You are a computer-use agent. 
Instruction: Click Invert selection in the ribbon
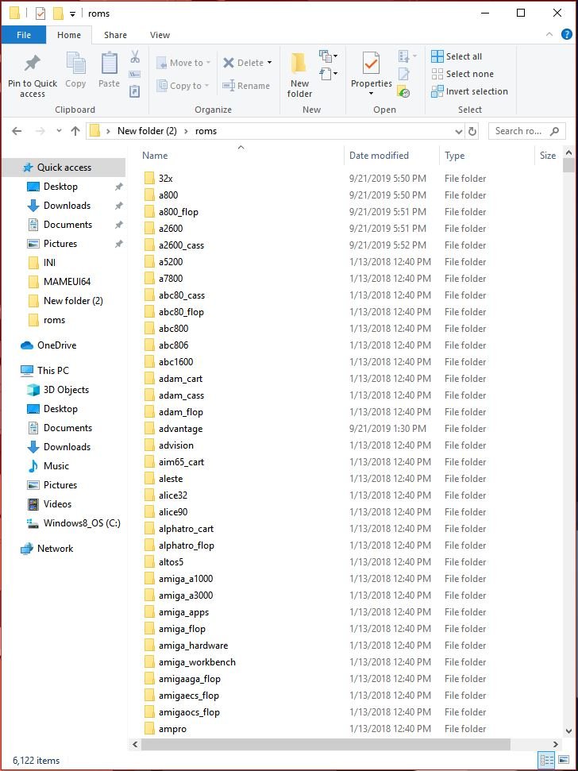(469, 91)
